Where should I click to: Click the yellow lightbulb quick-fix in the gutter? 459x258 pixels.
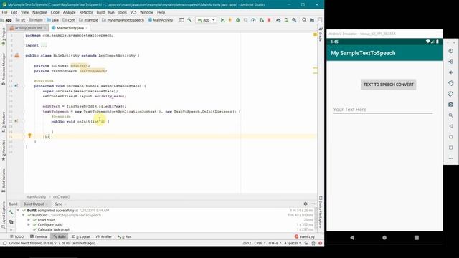tap(29, 135)
